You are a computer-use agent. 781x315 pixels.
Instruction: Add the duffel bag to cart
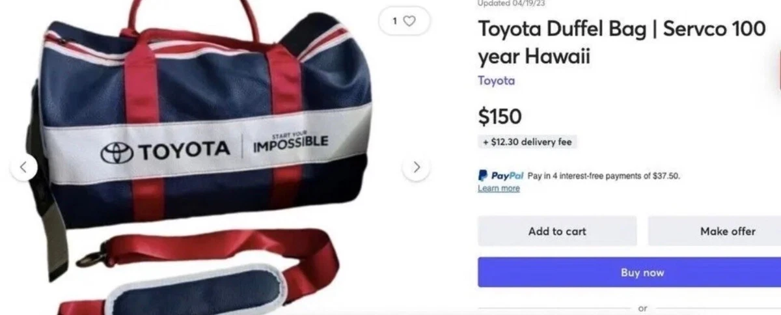click(557, 231)
